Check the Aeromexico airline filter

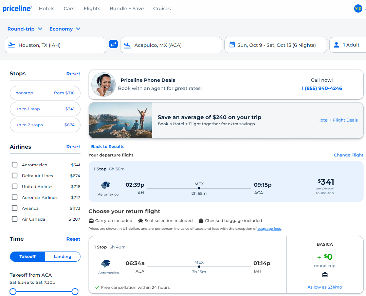point(15,165)
